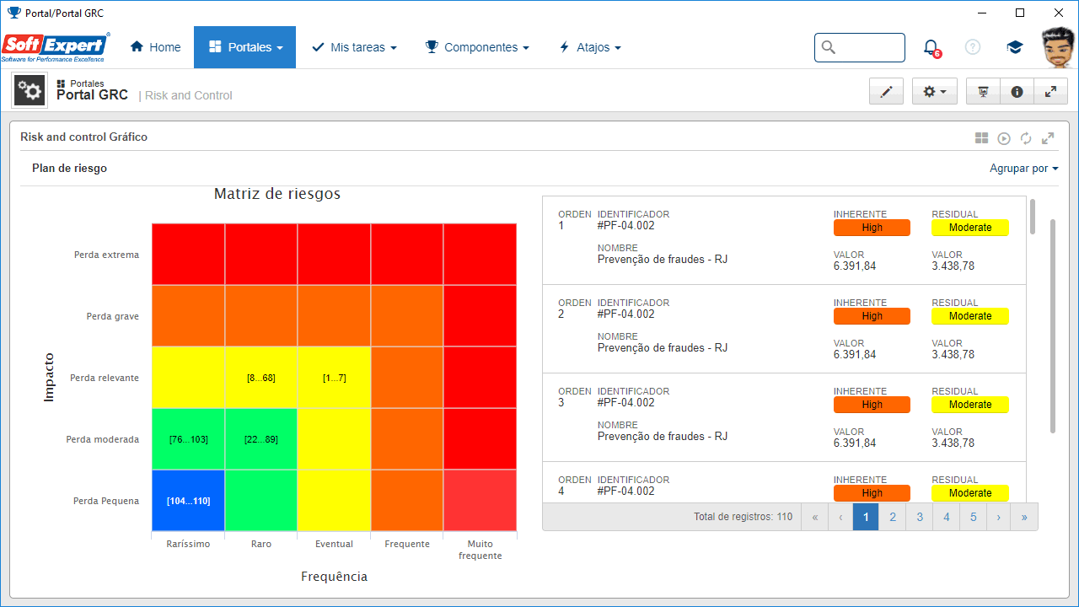The image size is (1079, 607).
Task: Click the pencil edit portal button
Action: 886,92
